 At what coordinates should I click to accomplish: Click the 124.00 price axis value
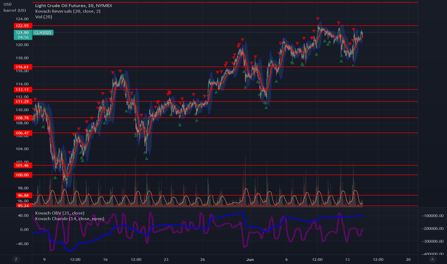point(22,19)
